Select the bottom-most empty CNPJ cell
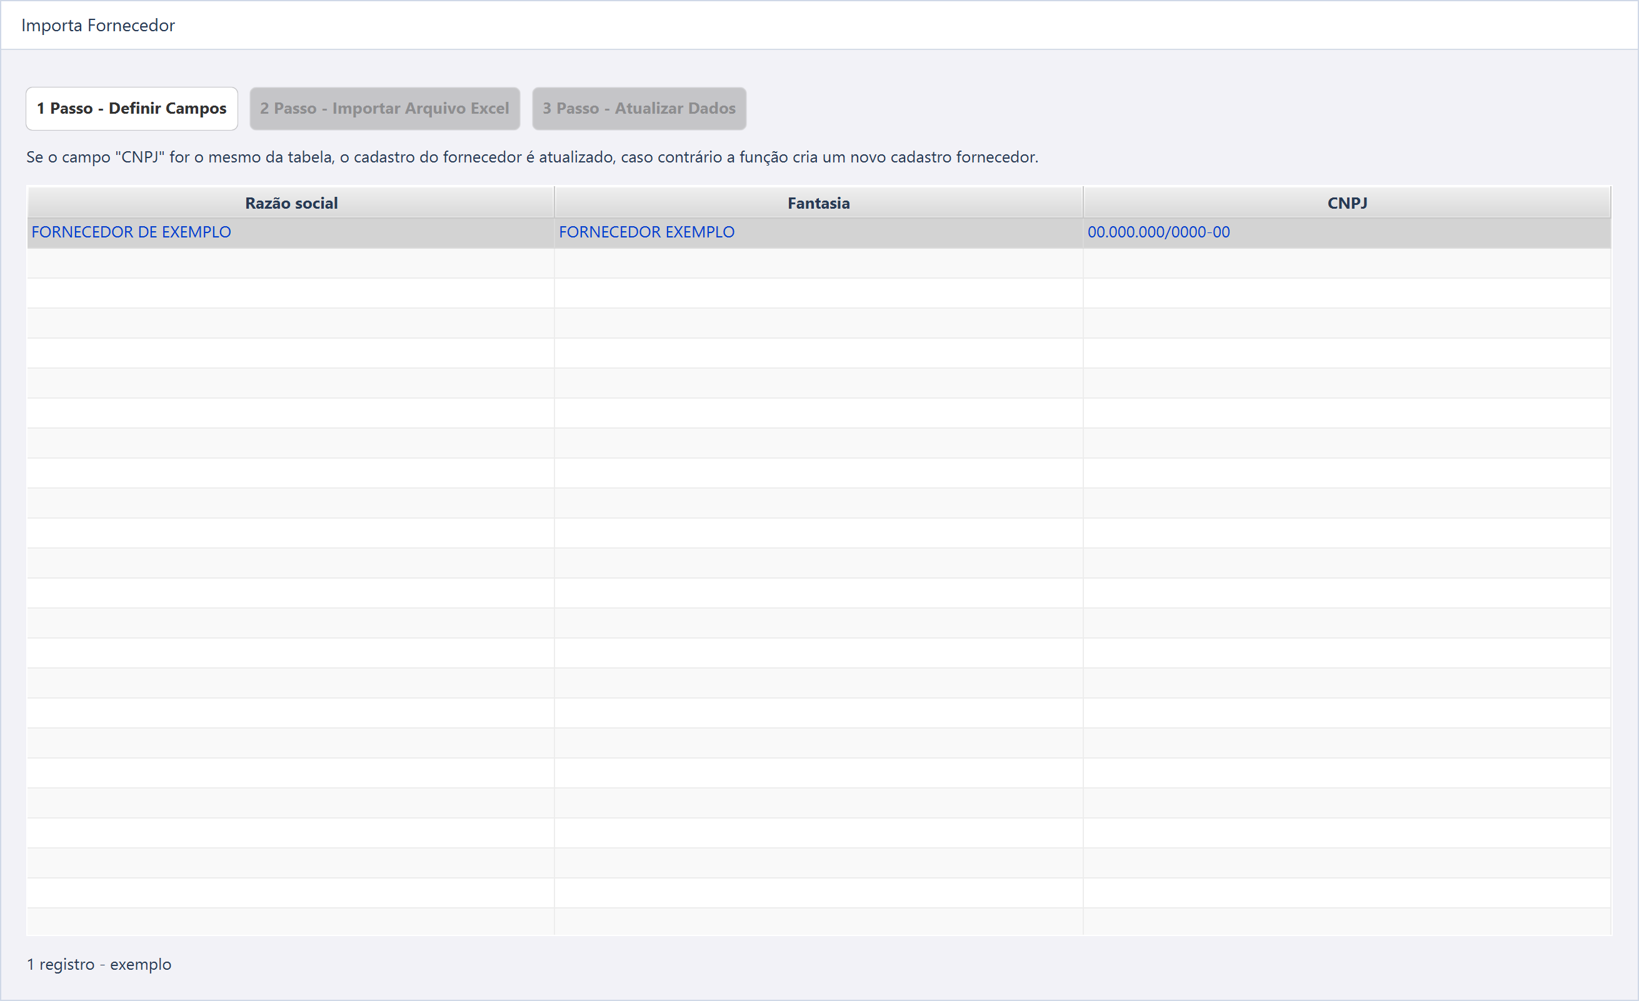Viewport: 1639px width, 1001px height. [x=1347, y=922]
